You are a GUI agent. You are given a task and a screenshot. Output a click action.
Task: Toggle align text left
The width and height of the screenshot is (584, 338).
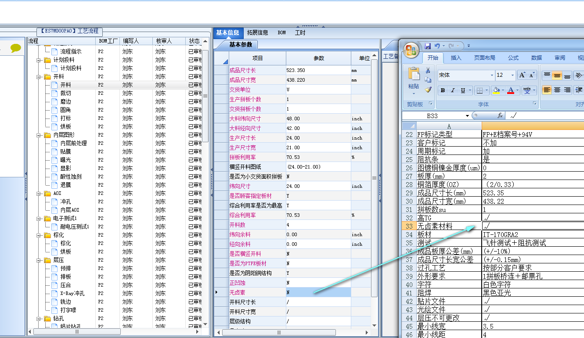coord(547,90)
